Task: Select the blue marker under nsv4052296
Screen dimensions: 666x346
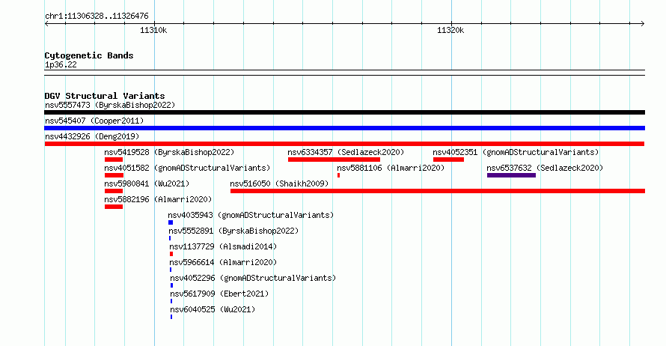Action: (171, 285)
